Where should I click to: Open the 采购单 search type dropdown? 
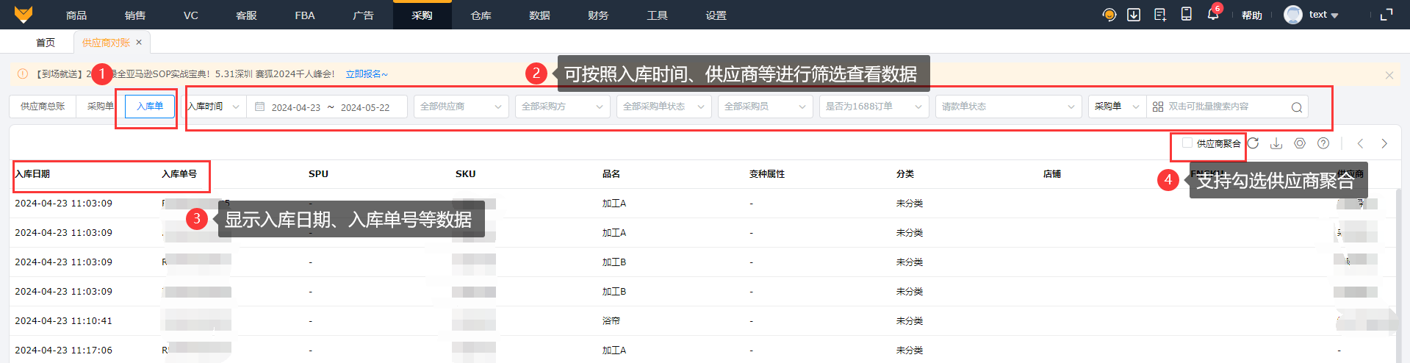click(x=1117, y=107)
